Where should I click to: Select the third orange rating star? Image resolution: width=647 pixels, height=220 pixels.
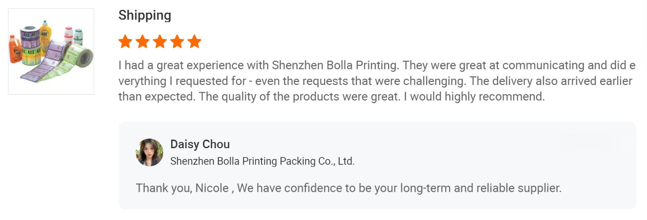pyautogui.click(x=160, y=41)
